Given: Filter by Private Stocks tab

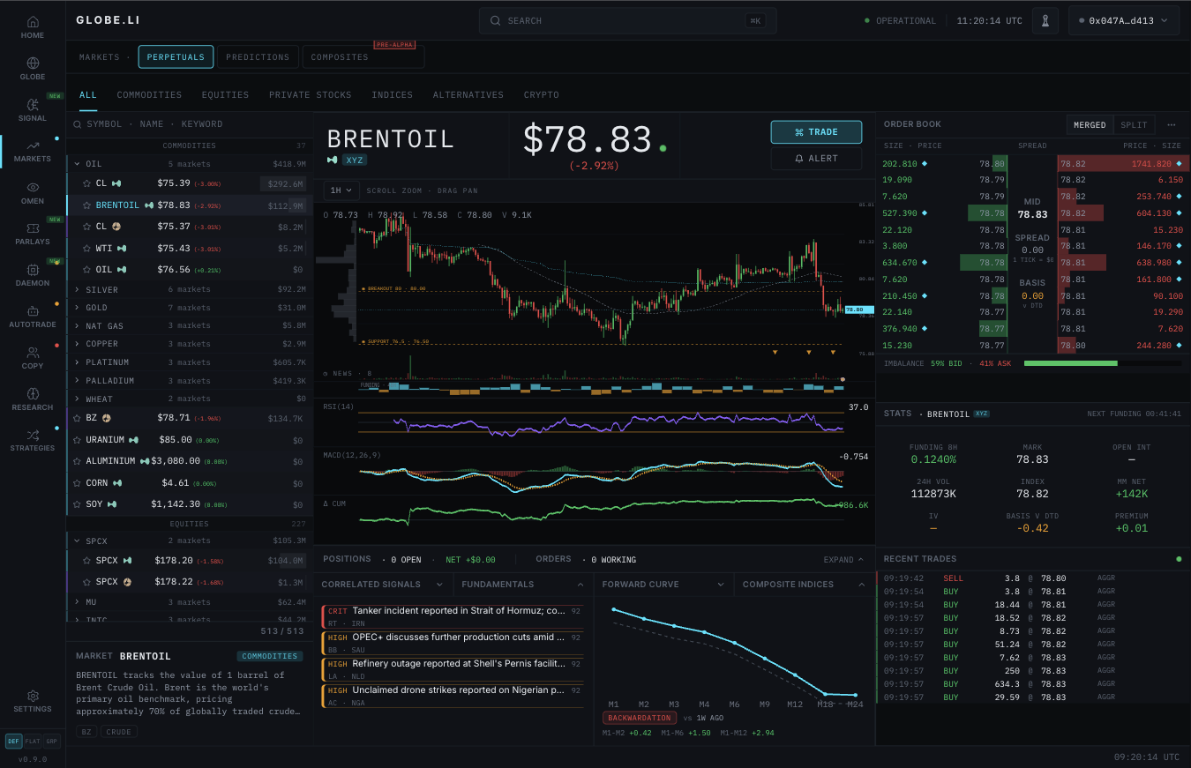Looking at the screenshot, I should pos(310,95).
